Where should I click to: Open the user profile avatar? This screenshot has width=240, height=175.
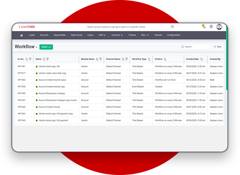point(219,27)
